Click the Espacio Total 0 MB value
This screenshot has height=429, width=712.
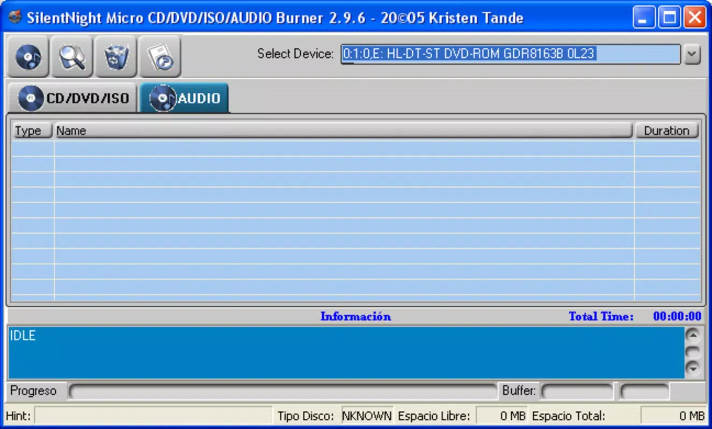tap(673, 416)
